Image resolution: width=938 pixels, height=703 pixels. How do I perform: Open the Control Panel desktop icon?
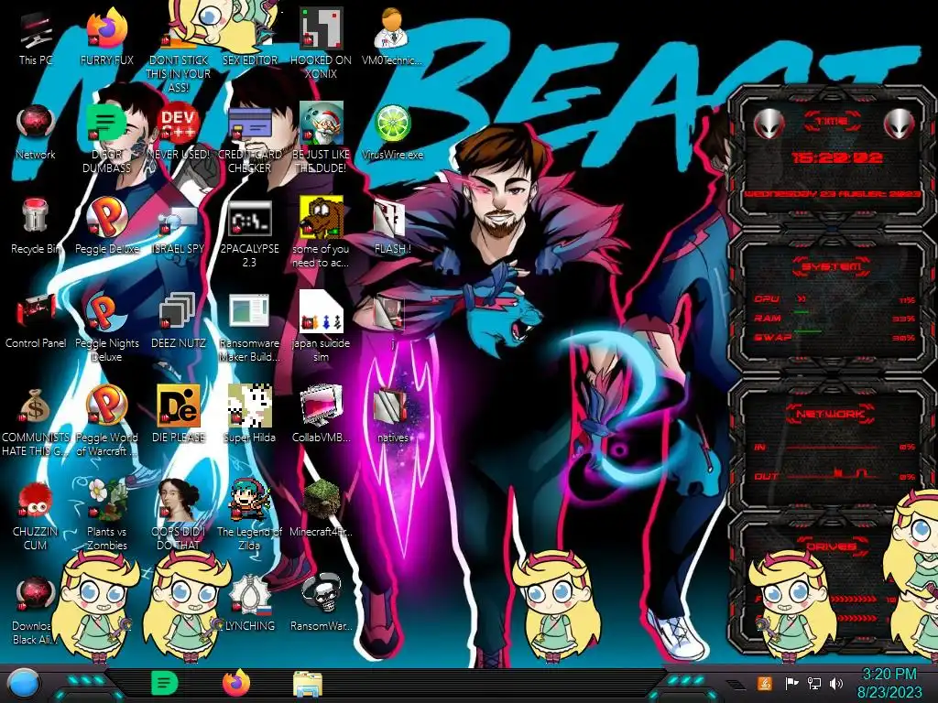[x=36, y=312]
